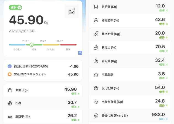Click the 脂肪率 body icon
Screen dimensions: 174x124
coord(10,117)
